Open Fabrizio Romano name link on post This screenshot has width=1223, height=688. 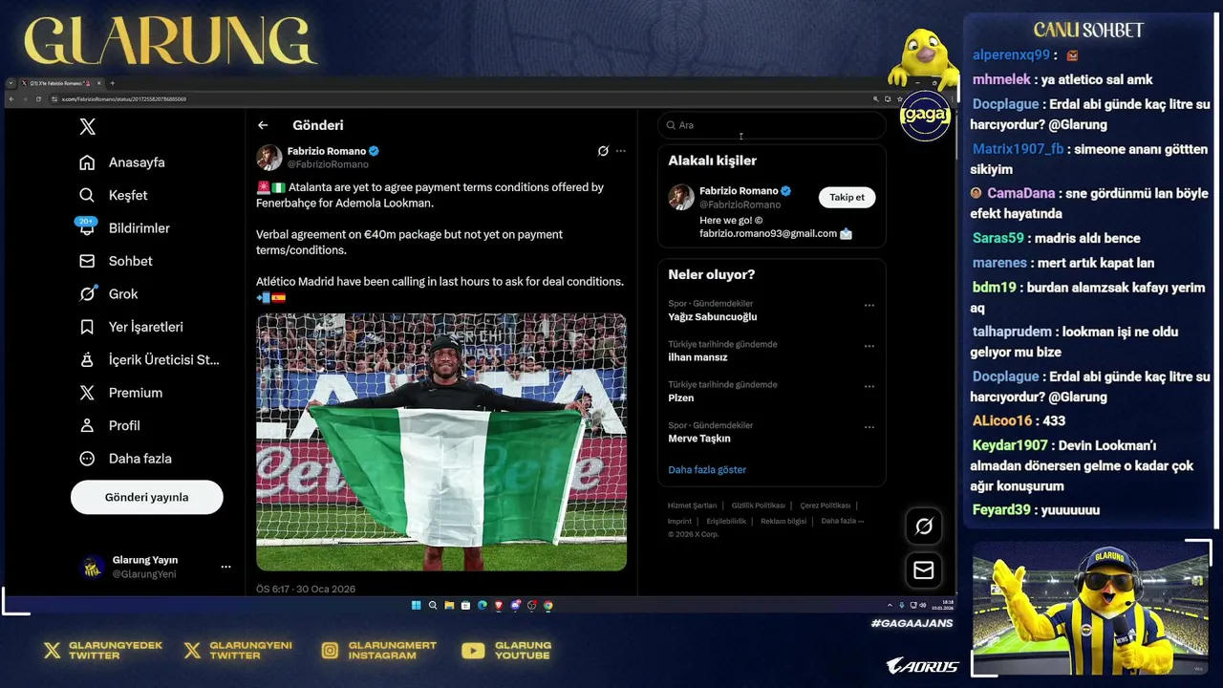[327, 151]
